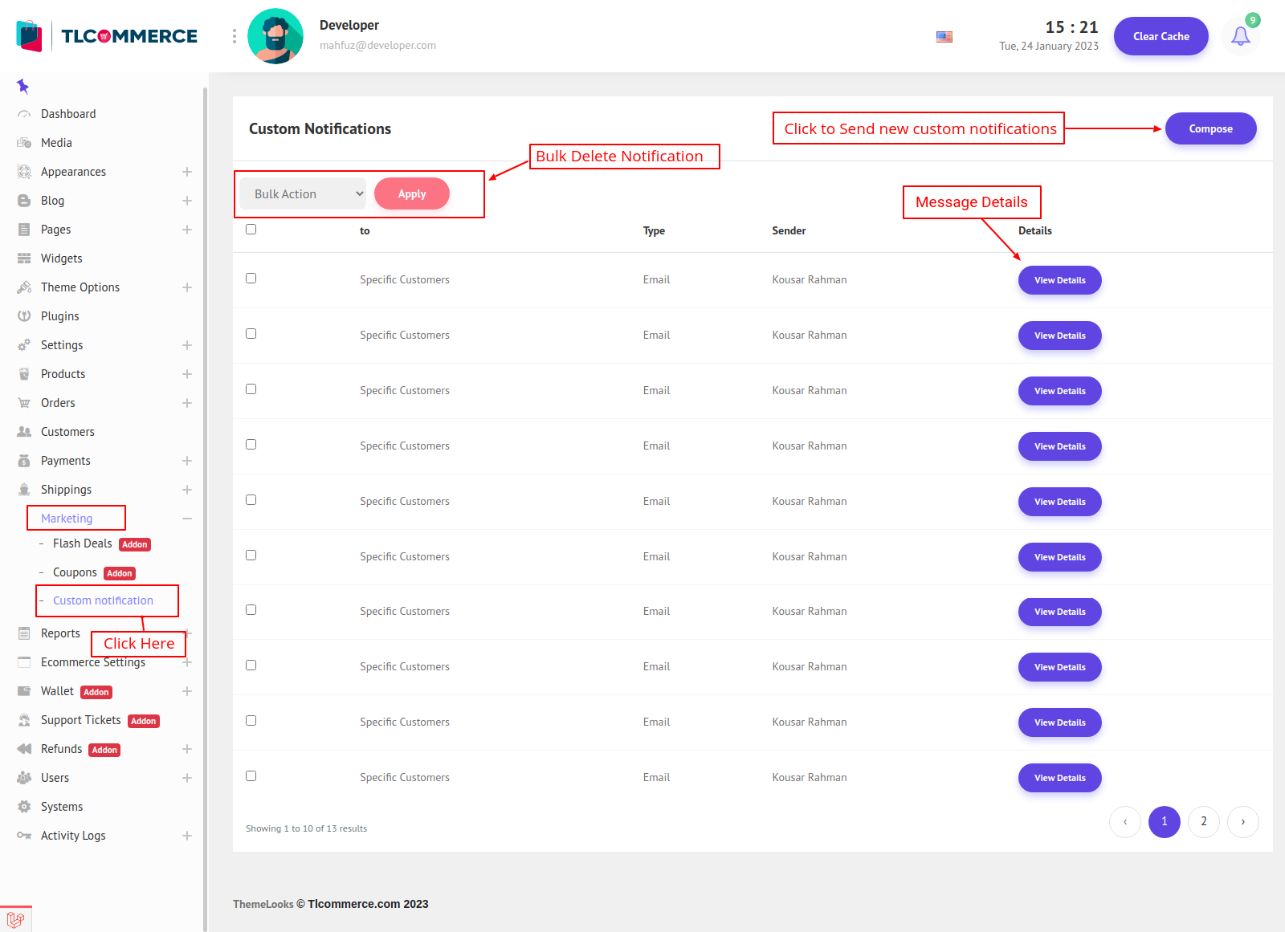
Task: Click the Compose button
Action: click(x=1210, y=128)
